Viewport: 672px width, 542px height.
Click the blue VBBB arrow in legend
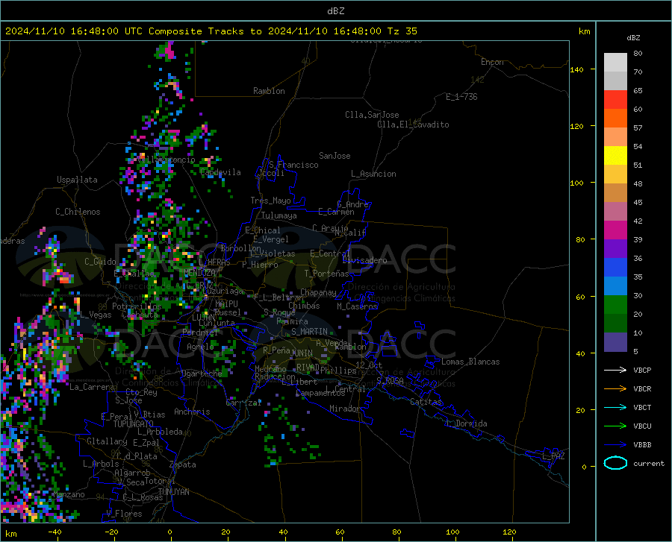[x=615, y=445]
